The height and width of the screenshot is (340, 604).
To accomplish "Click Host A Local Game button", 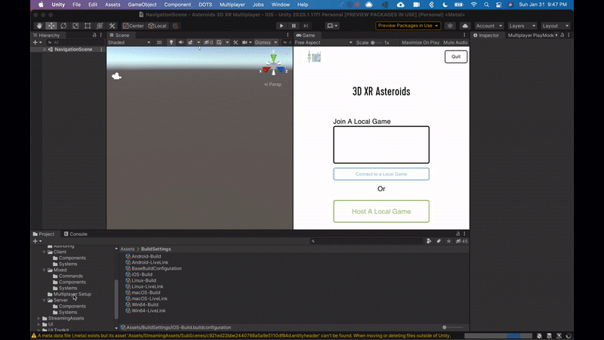I will tap(381, 212).
